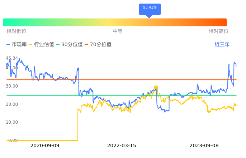Click the 2020-09-09 date axis label
This screenshot has width=246, height=158.
click(x=45, y=145)
